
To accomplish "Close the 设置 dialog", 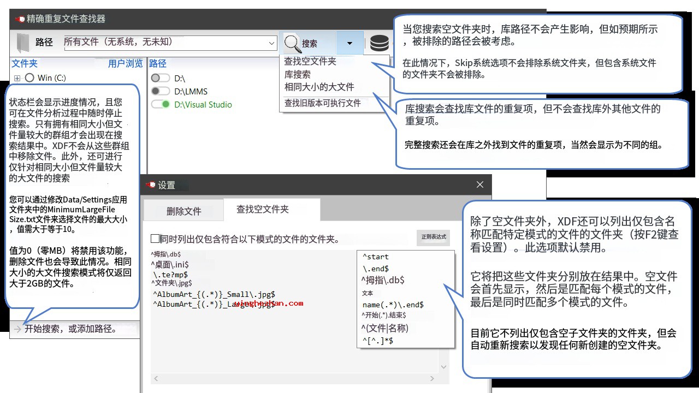I will tap(480, 184).
